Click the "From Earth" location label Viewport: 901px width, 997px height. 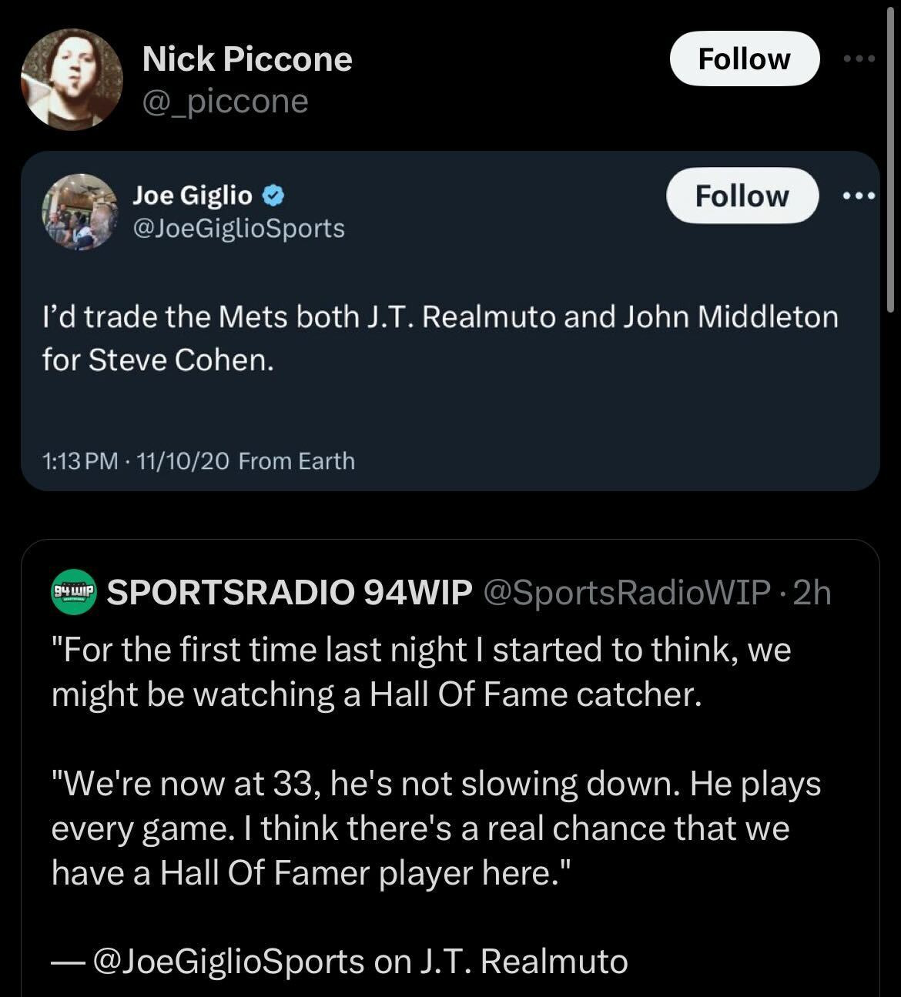[296, 461]
